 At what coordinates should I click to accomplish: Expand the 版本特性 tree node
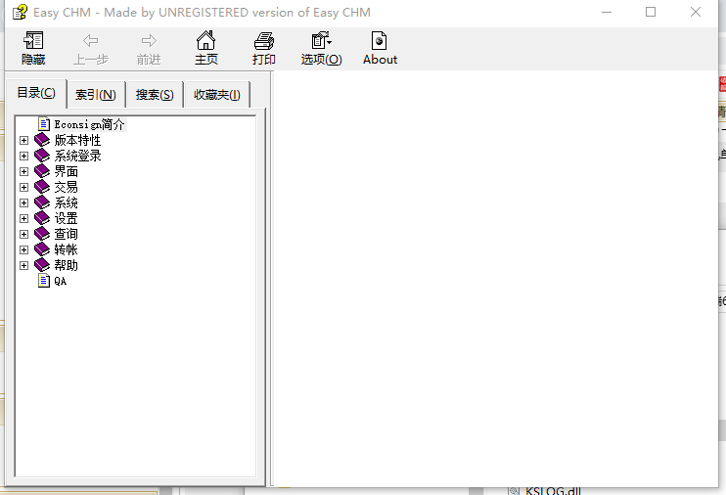pos(24,140)
